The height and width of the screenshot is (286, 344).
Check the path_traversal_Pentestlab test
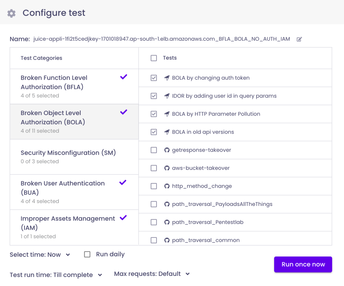154,222
